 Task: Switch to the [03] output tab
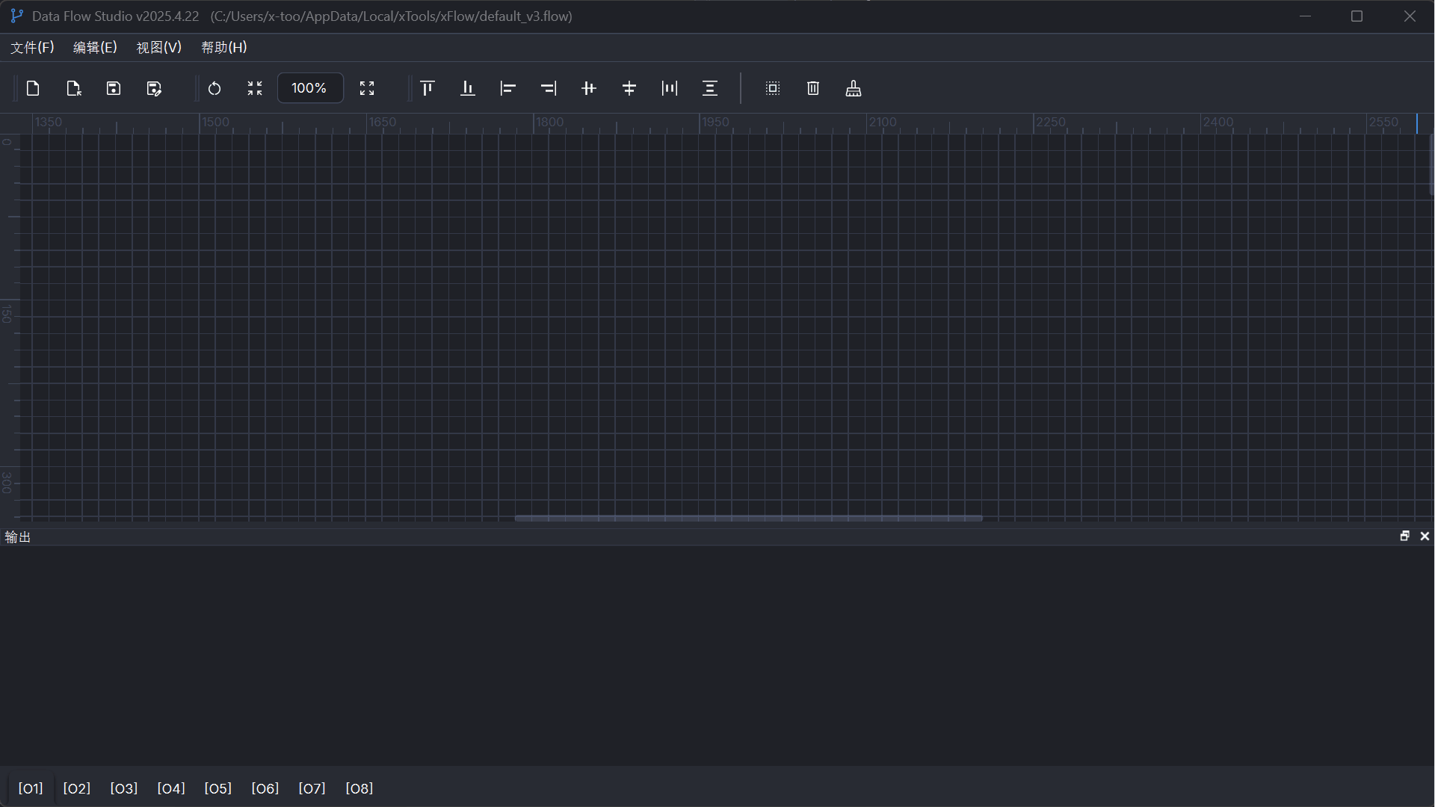pos(124,788)
